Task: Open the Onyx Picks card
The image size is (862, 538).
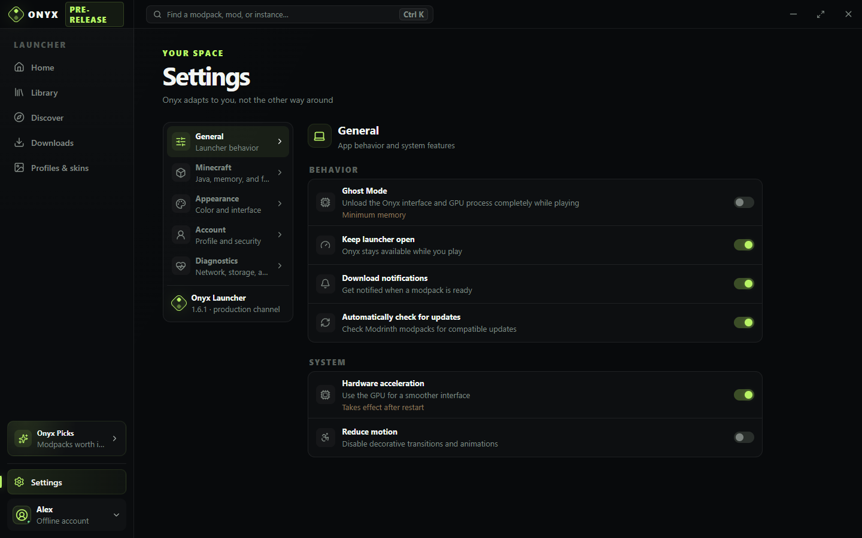Action: (x=66, y=439)
